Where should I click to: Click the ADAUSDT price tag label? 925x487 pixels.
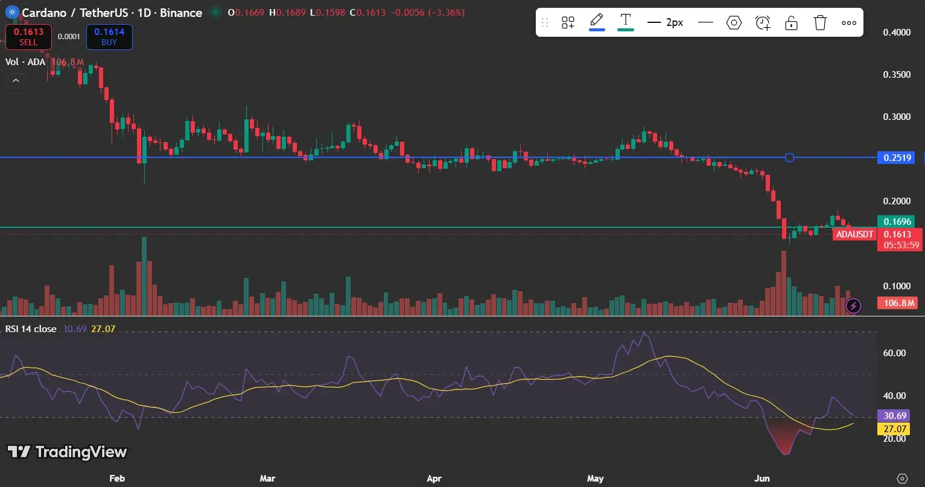(x=854, y=234)
